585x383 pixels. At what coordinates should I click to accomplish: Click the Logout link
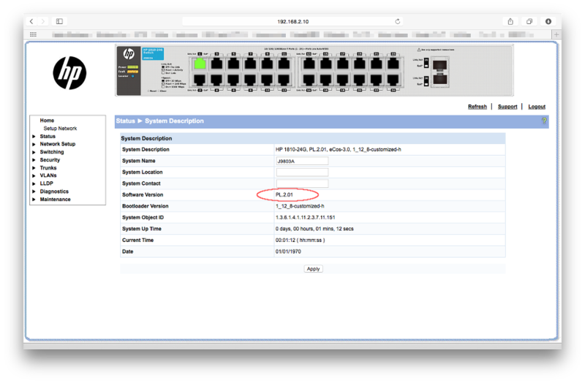point(537,107)
